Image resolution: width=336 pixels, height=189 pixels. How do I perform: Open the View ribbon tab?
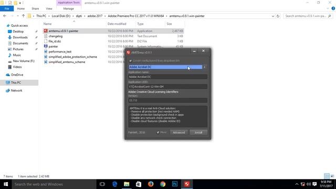[x=49, y=8]
